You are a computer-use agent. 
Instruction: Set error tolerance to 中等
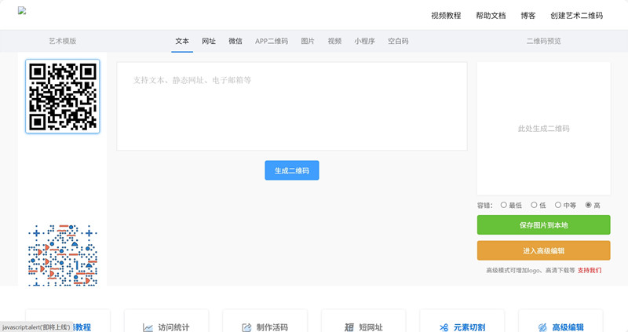coord(558,205)
